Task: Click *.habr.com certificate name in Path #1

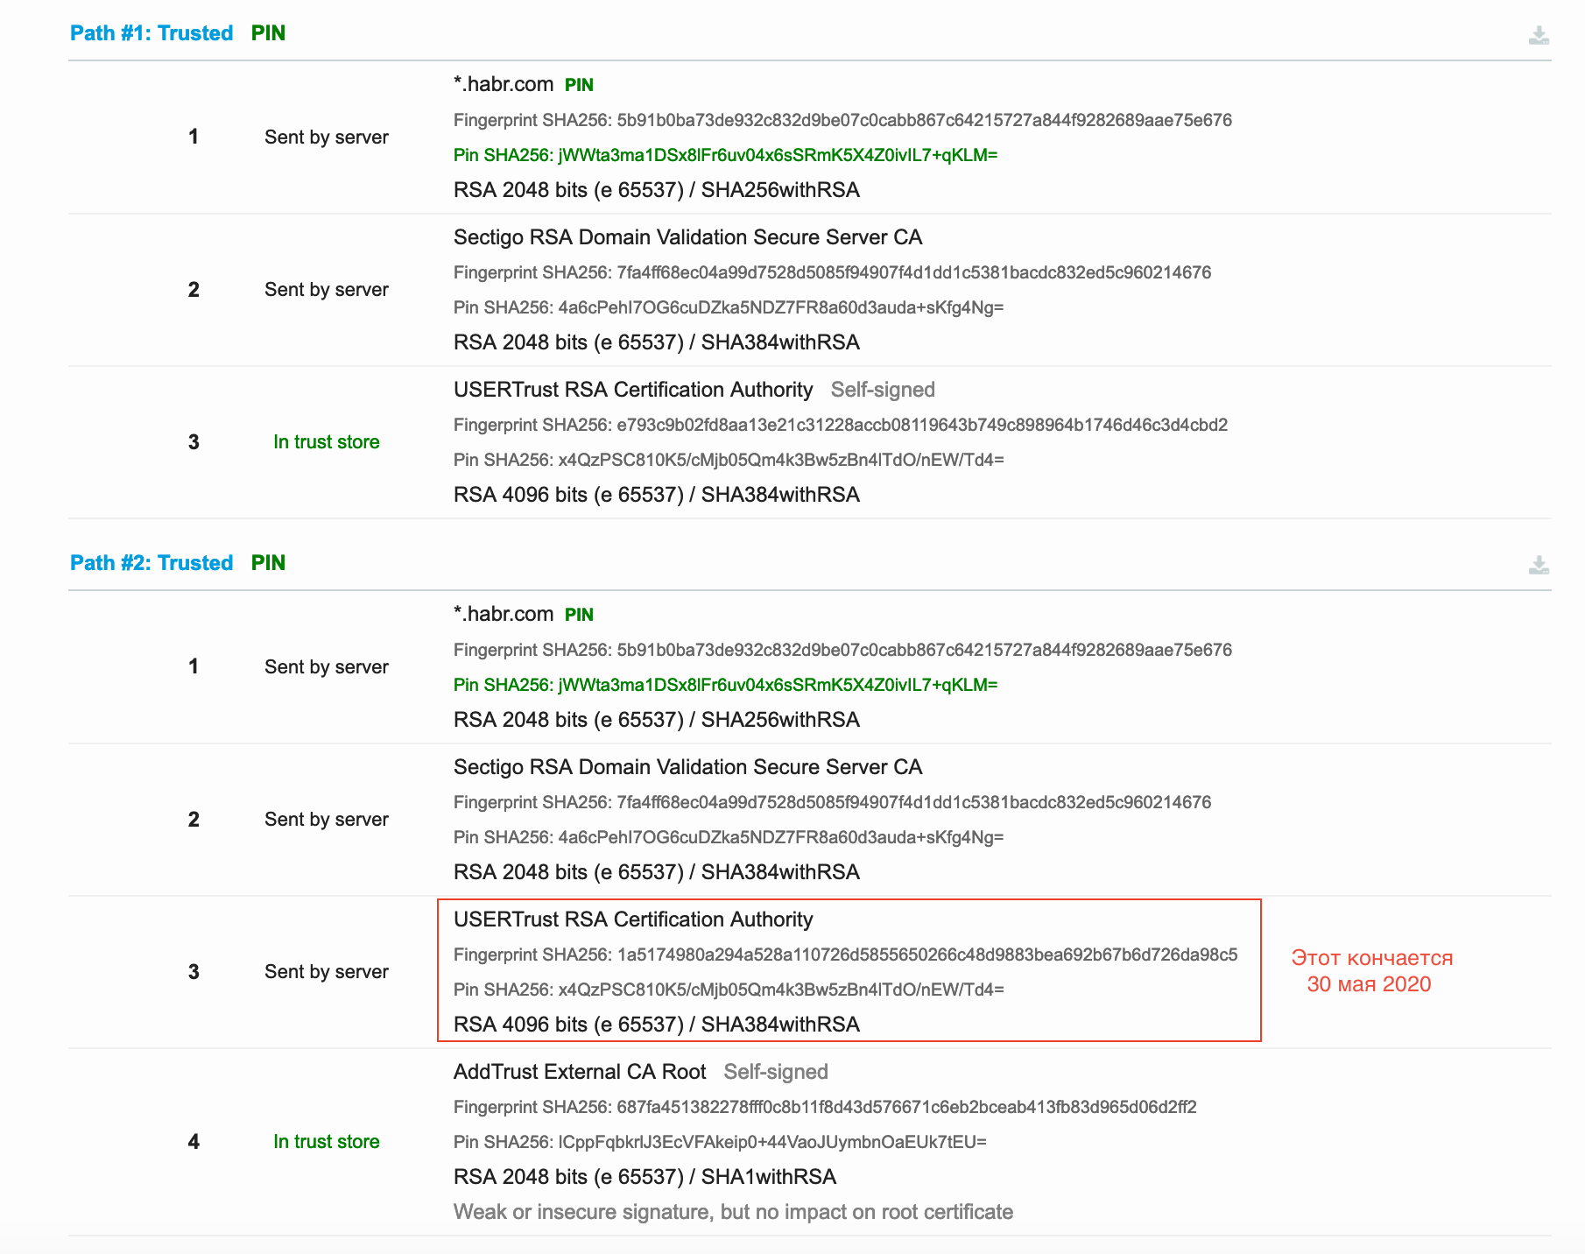Action: (504, 84)
